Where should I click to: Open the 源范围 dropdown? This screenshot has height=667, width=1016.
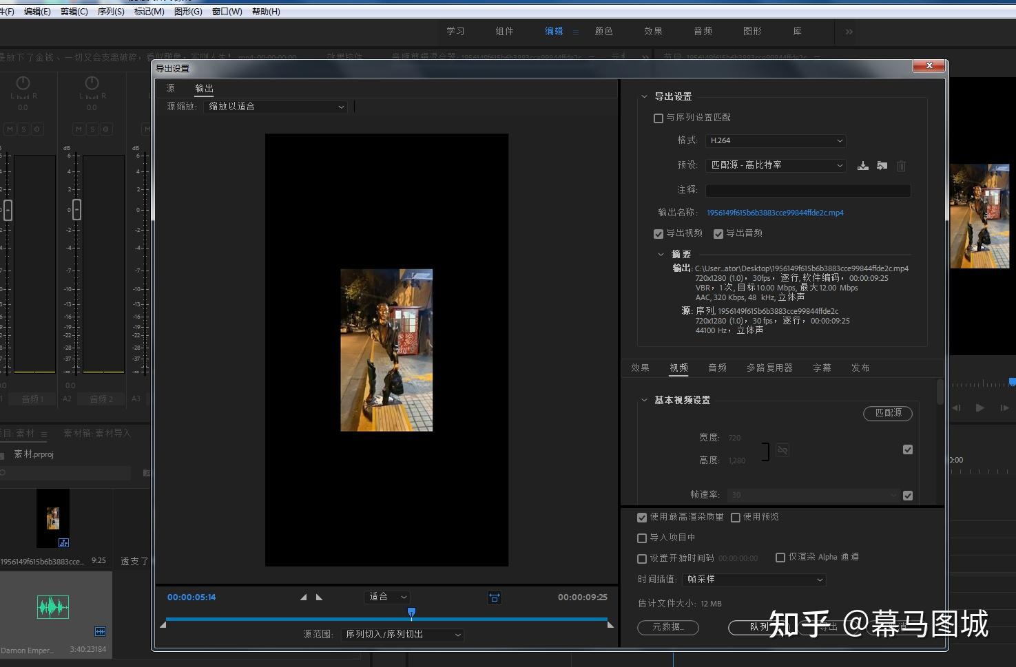pyautogui.click(x=402, y=635)
